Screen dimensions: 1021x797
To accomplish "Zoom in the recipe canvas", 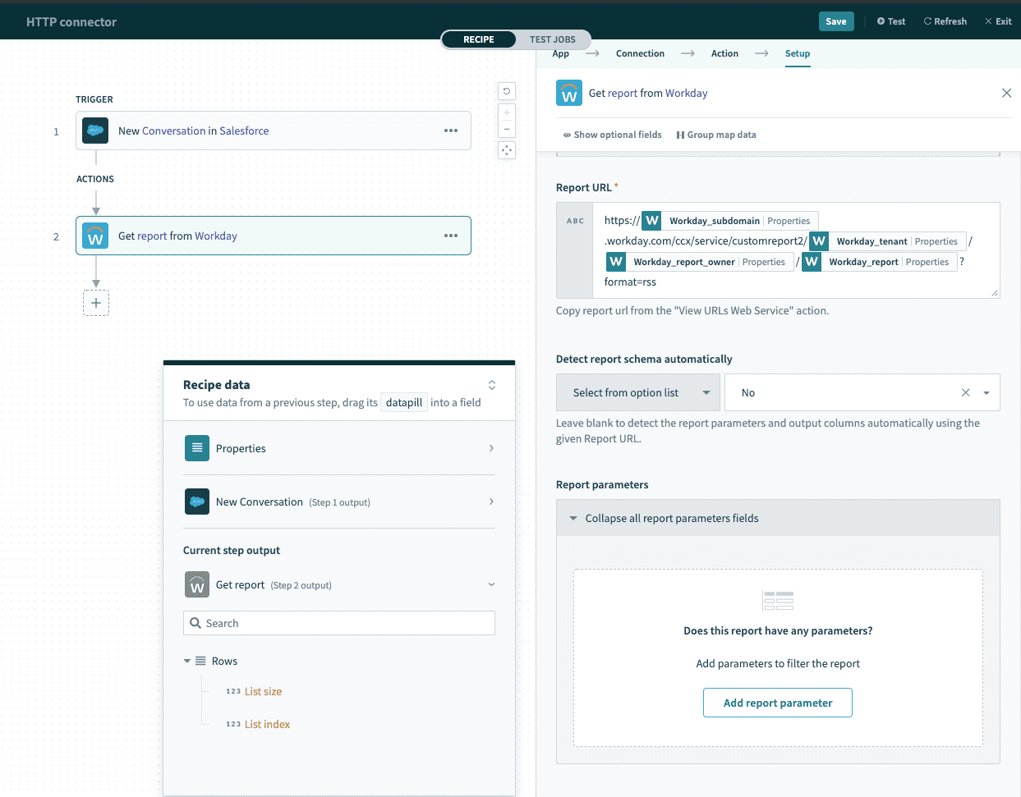I will 507,112.
